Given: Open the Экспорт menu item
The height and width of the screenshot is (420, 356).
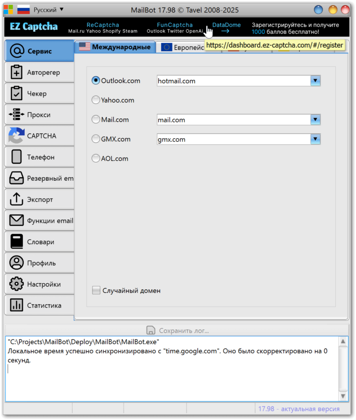Looking at the screenshot, I should pyautogui.click(x=40, y=199).
